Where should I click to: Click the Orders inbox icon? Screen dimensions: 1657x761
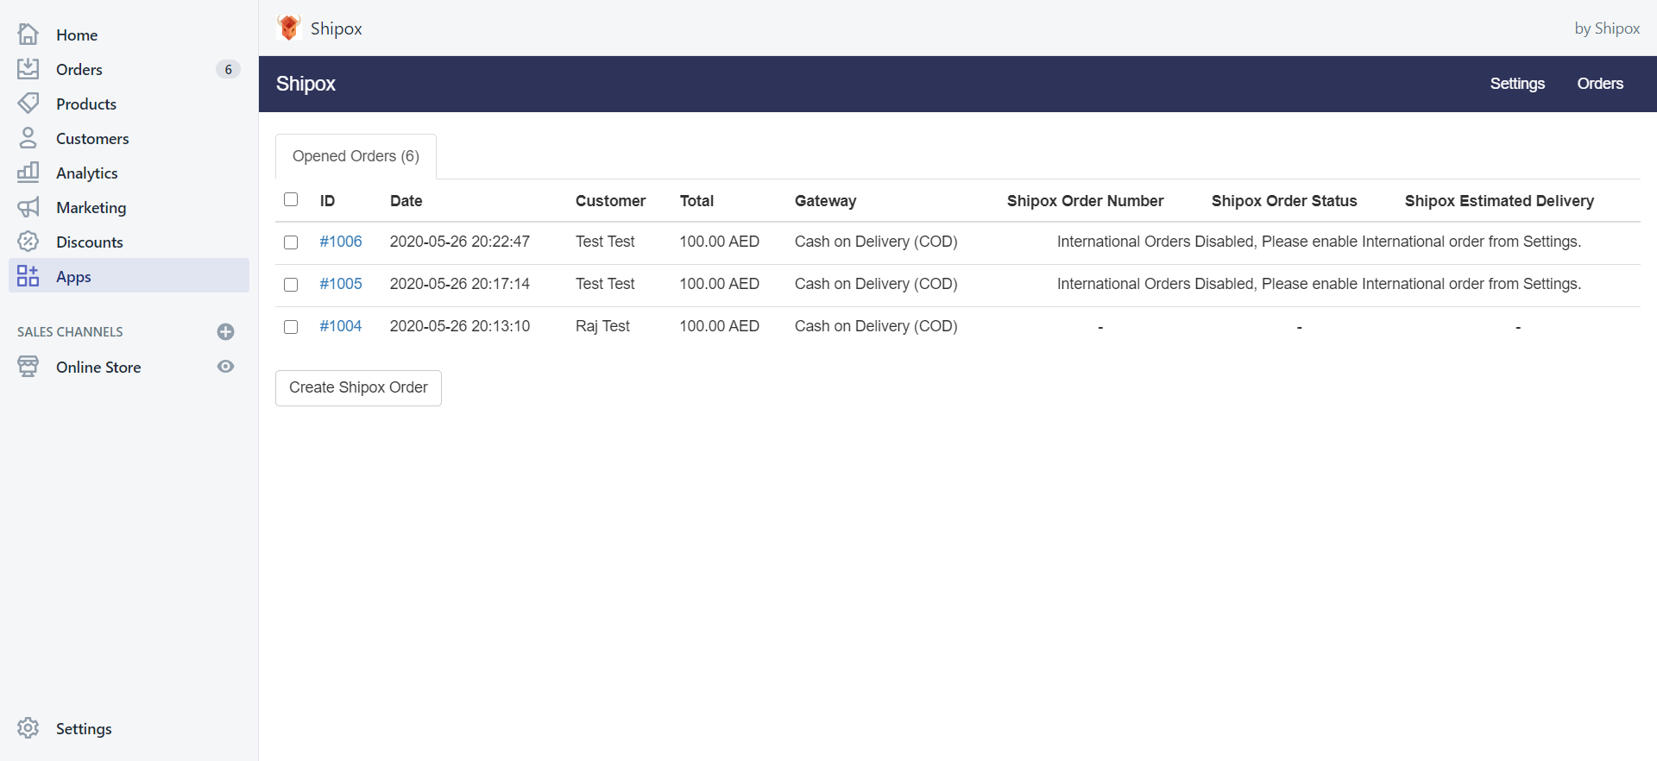point(28,69)
